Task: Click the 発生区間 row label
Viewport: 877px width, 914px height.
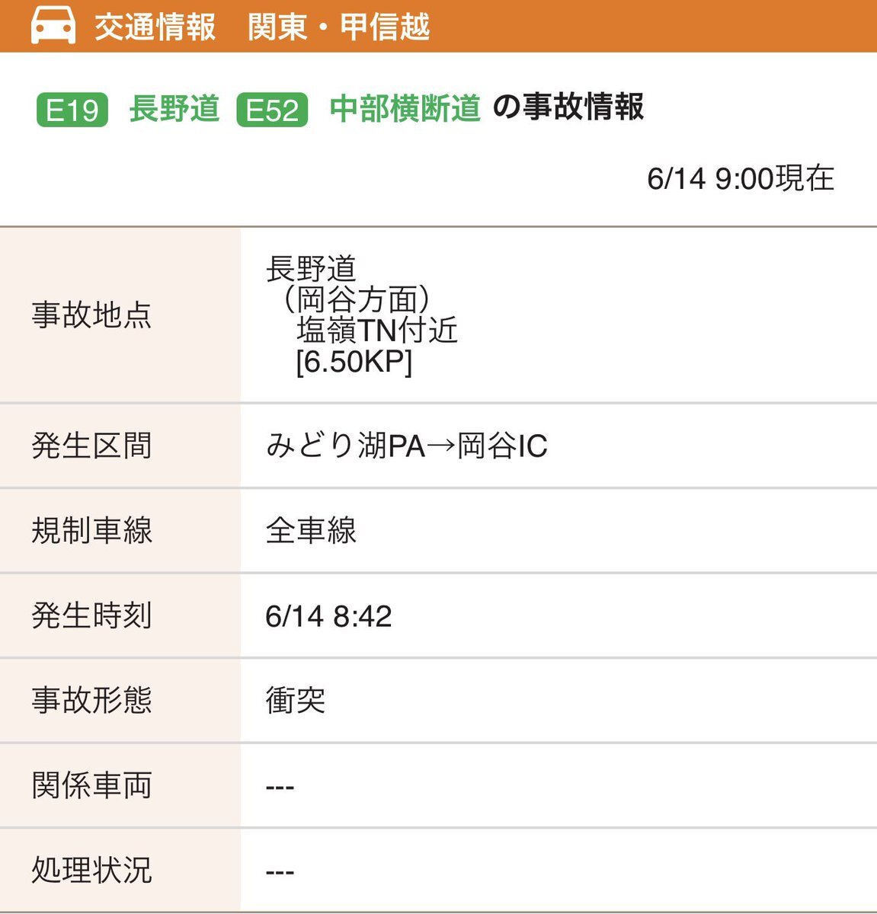Action: tap(91, 446)
